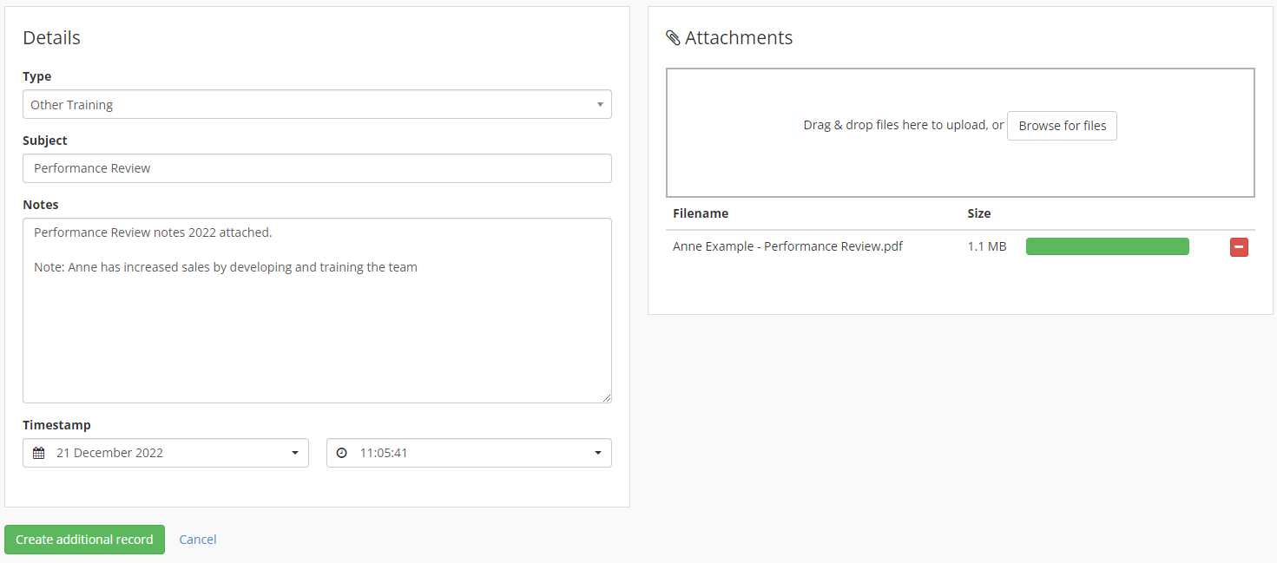Click the Filename column header
The height and width of the screenshot is (563, 1277).
[701, 213]
